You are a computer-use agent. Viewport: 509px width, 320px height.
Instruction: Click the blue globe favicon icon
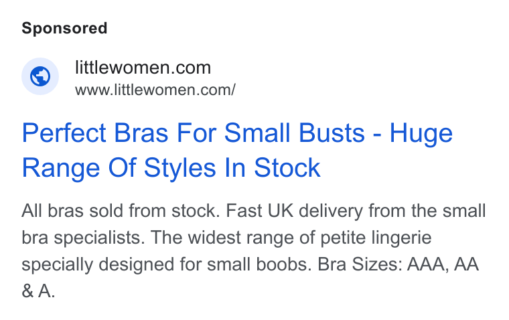[x=40, y=76]
